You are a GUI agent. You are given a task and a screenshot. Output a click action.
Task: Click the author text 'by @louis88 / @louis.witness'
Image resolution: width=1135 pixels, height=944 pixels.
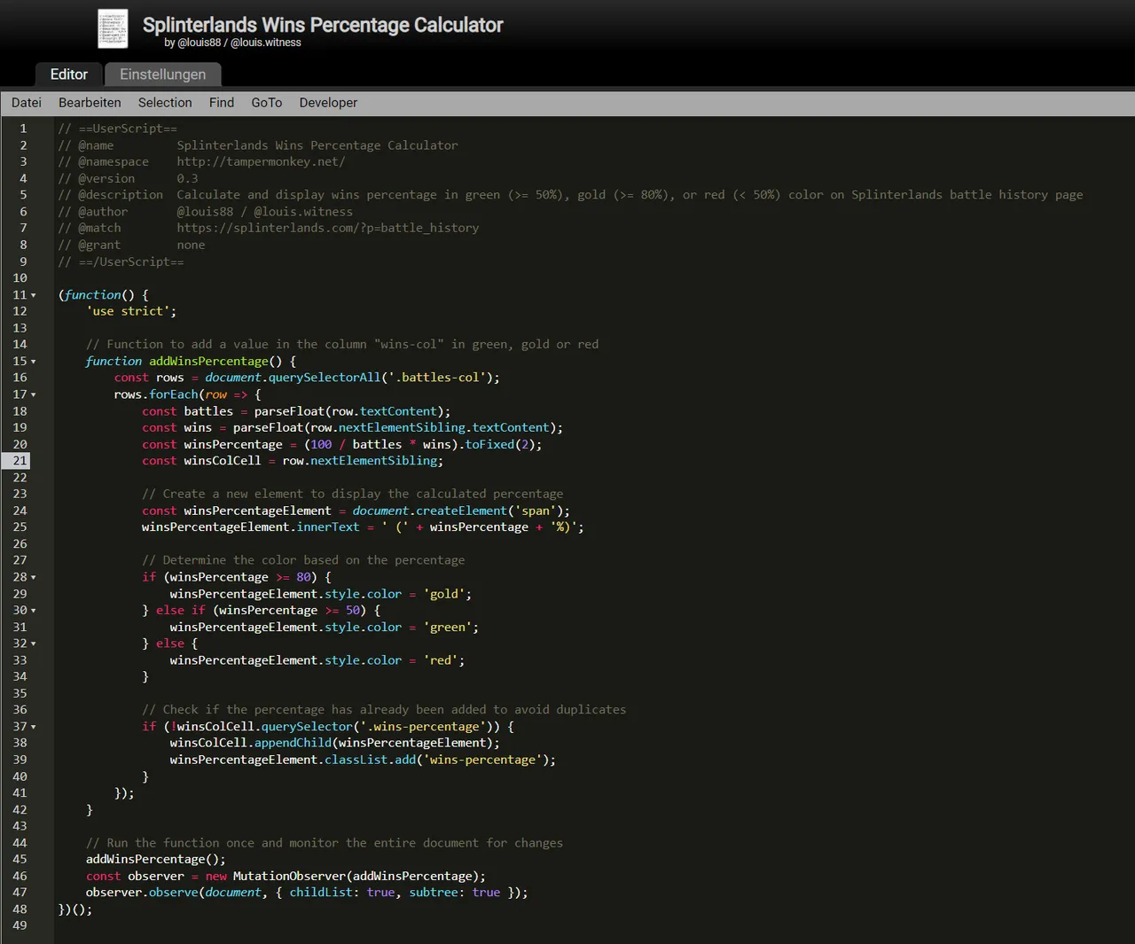click(x=232, y=43)
